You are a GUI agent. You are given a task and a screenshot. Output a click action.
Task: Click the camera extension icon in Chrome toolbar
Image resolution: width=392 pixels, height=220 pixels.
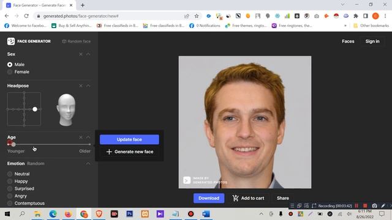[317, 16]
